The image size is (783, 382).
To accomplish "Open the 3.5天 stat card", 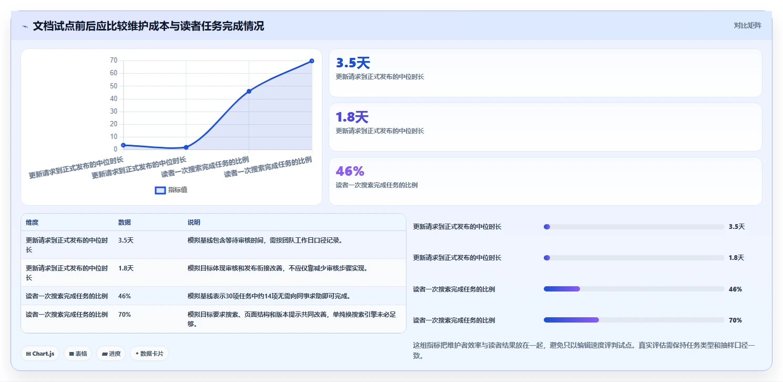I will (545, 73).
